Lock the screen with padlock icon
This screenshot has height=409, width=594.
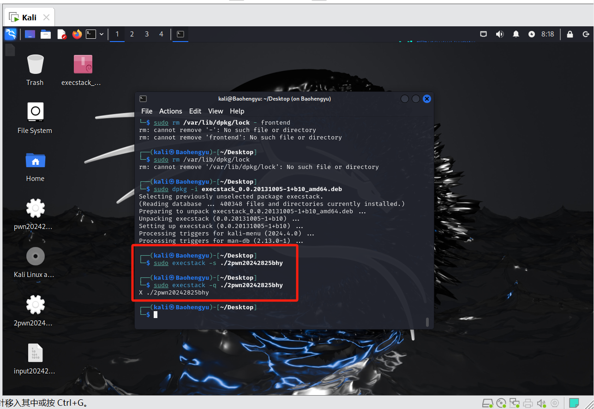coord(570,34)
